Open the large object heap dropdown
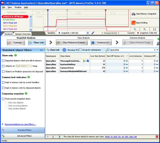Image resolution: width=160 pixels, height=143 pixels. (x=31, y=66)
